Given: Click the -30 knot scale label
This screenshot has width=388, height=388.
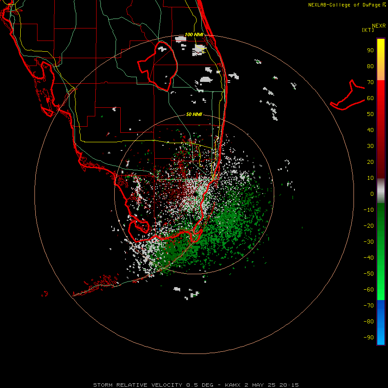Looking at the screenshot, I should point(369,242).
